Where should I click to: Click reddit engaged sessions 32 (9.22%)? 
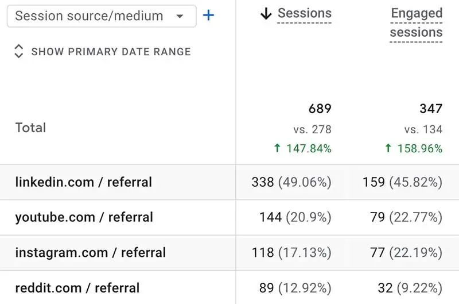(x=410, y=288)
